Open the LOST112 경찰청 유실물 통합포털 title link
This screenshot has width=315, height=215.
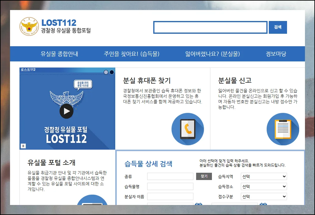(x=66, y=26)
